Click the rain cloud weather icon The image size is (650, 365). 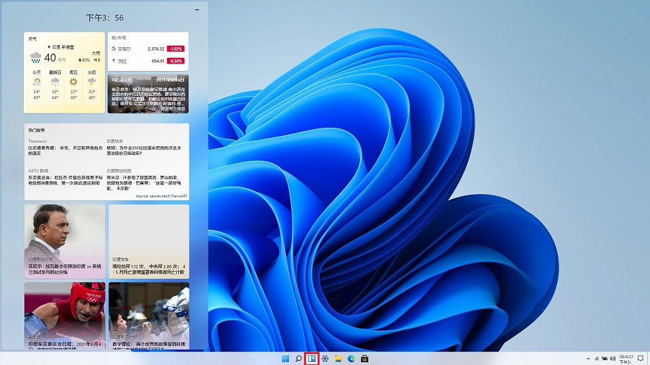coord(36,57)
